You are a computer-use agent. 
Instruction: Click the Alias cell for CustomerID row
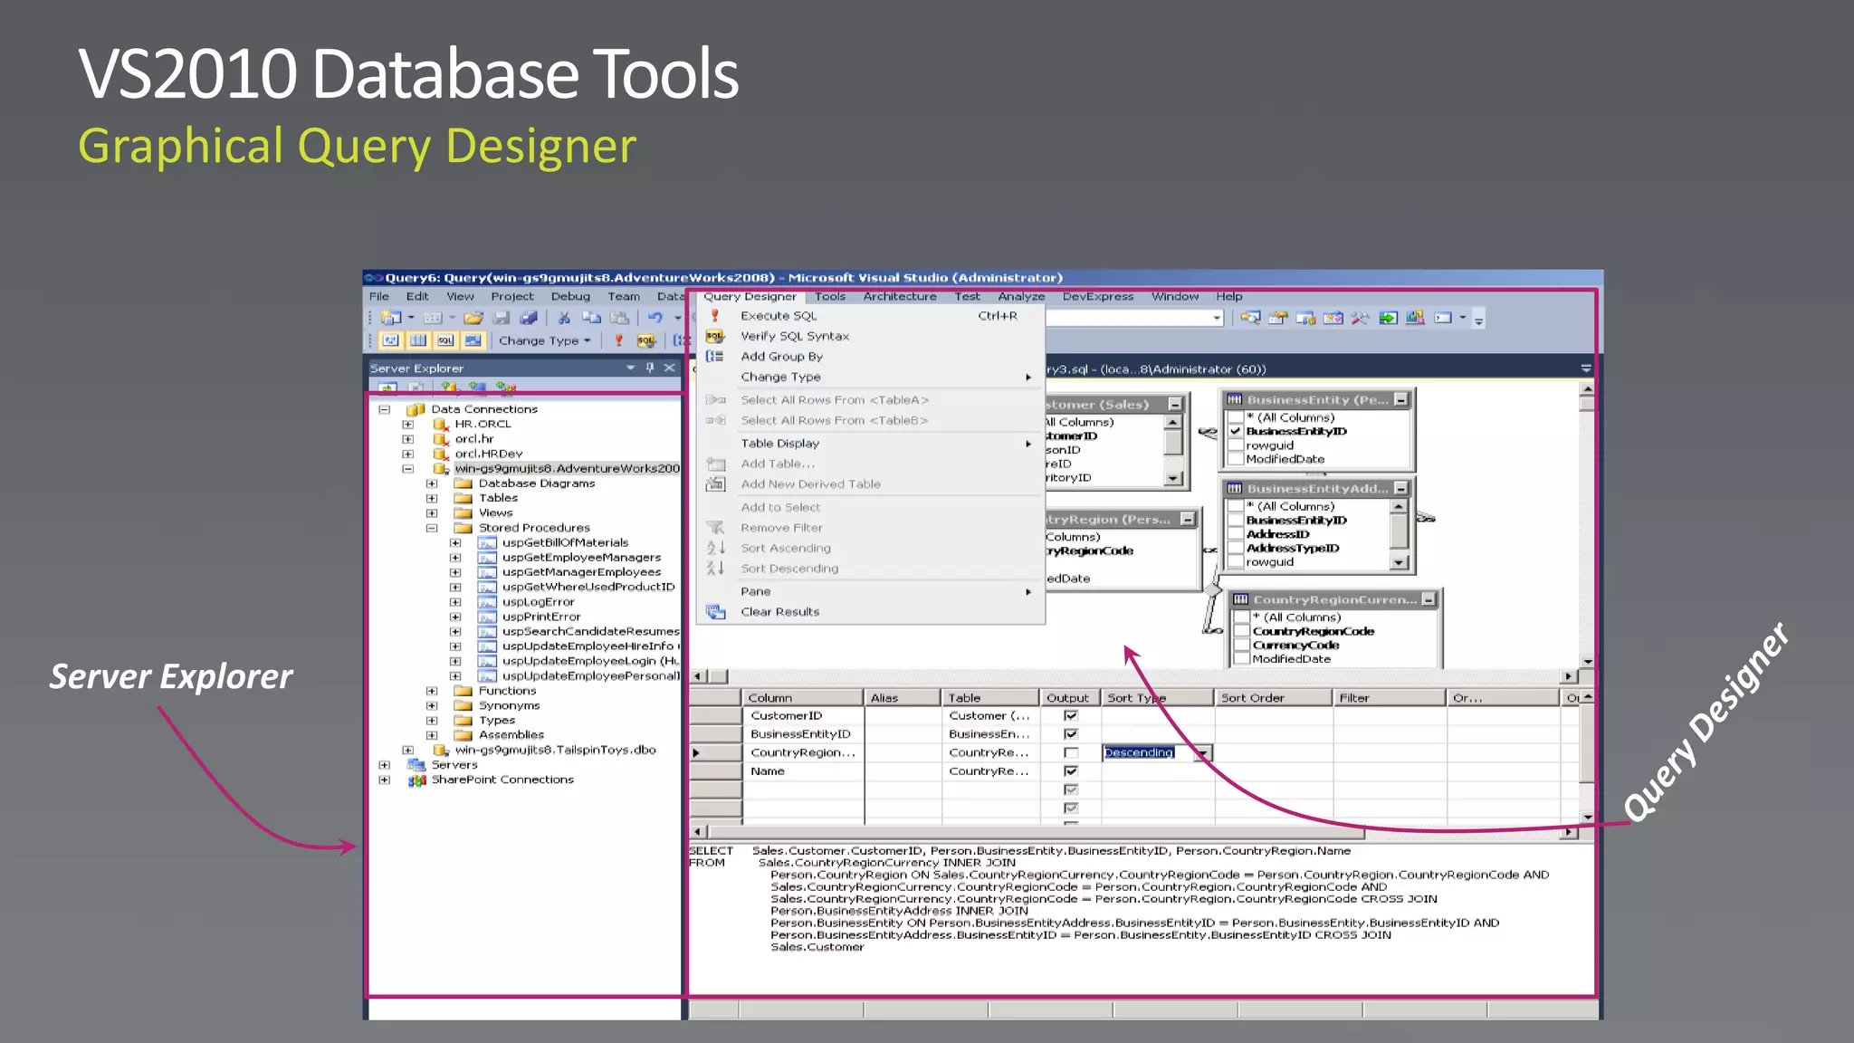903,715
